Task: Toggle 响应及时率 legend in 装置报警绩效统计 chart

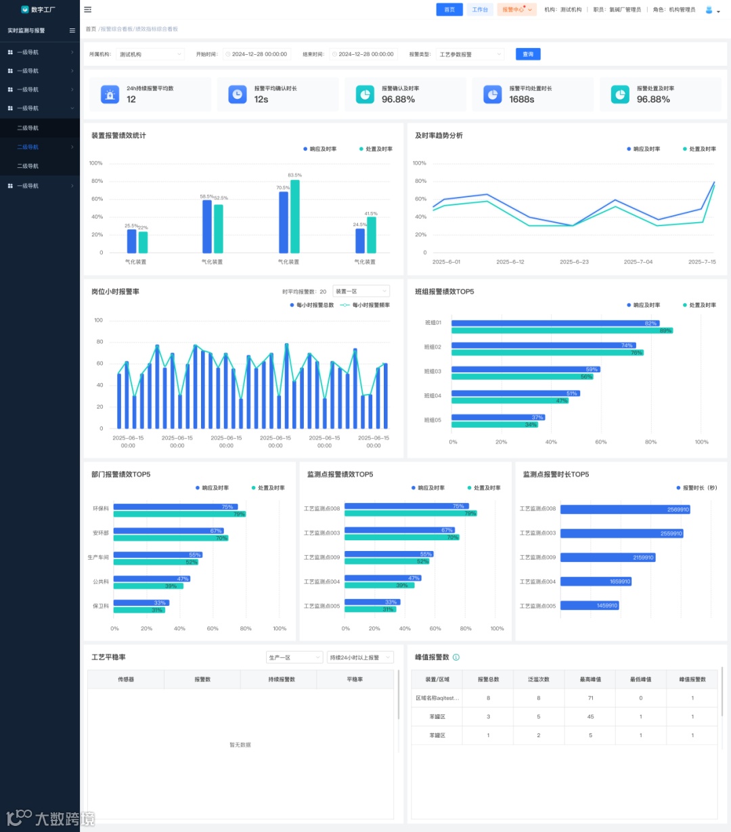Action: 320,149
